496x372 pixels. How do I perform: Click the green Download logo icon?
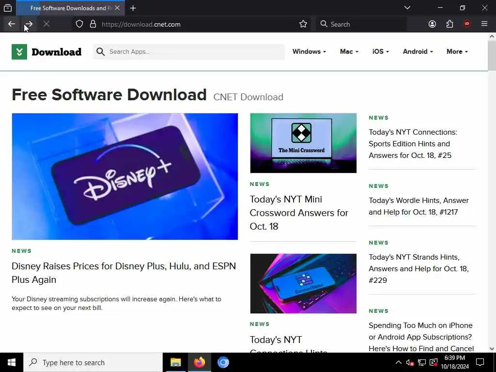coord(19,51)
